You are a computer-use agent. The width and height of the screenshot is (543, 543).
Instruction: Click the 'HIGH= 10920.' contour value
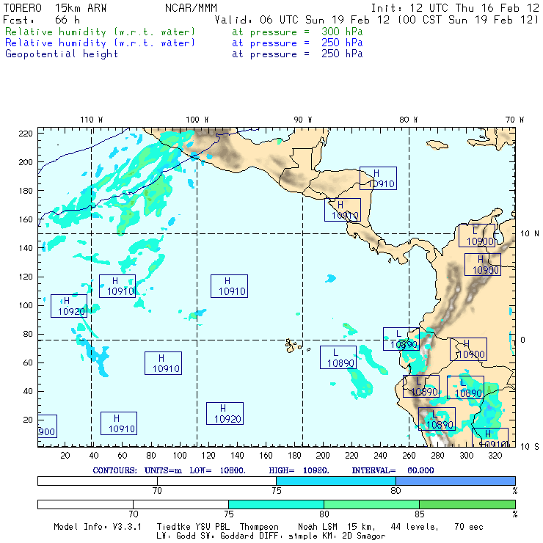[299, 470]
